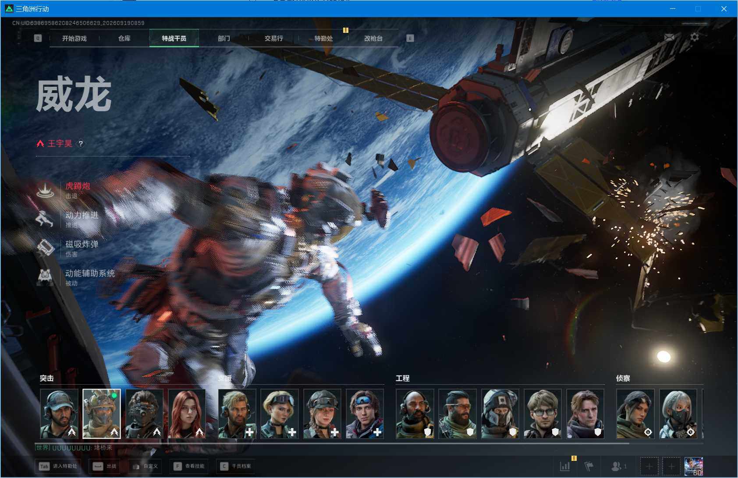Click the 工程 class heading

pyautogui.click(x=402, y=378)
